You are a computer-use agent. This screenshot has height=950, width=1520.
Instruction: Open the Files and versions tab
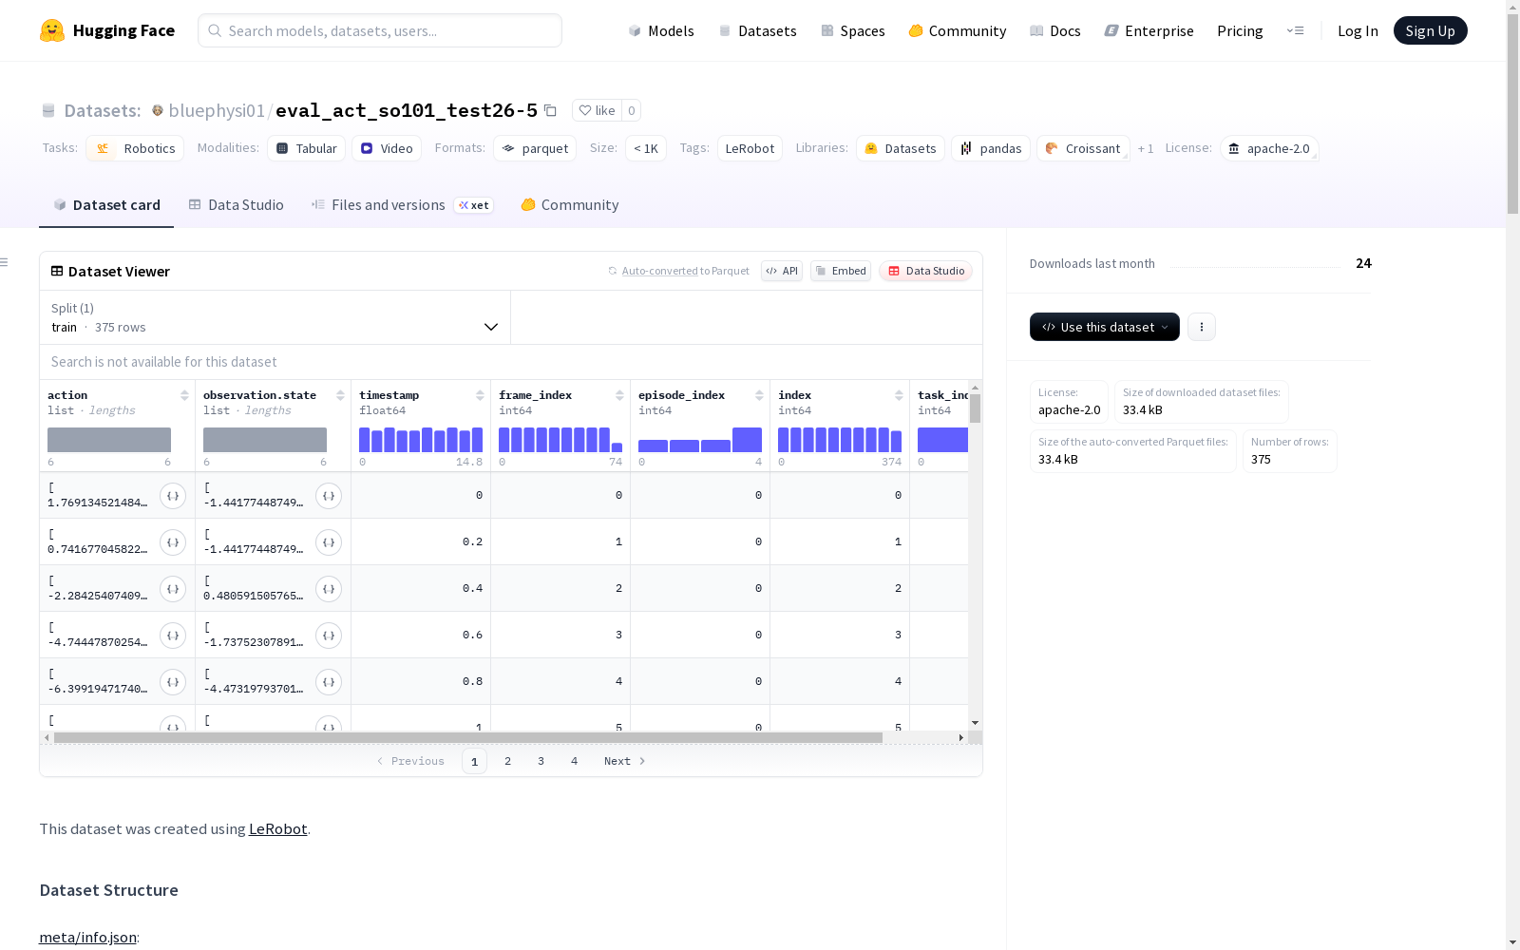point(402,205)
